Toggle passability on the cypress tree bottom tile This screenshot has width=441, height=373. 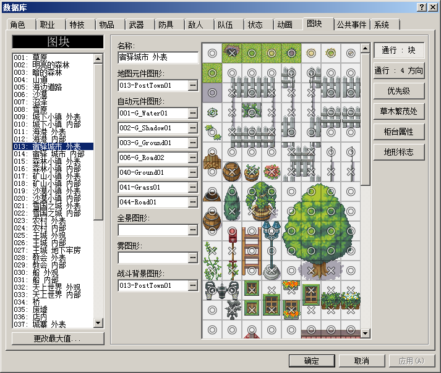[232, 211]
